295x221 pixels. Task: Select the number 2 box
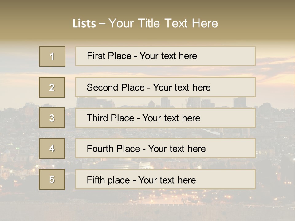point(52,87)
